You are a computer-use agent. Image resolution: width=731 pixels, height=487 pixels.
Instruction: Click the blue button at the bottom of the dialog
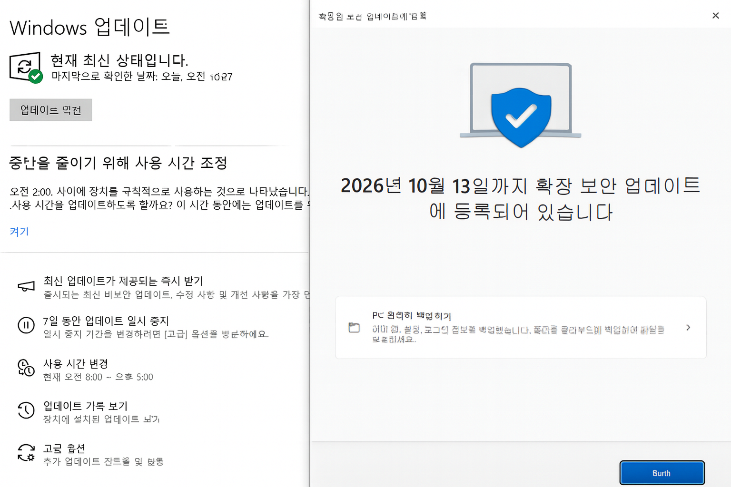coord(662,473)
